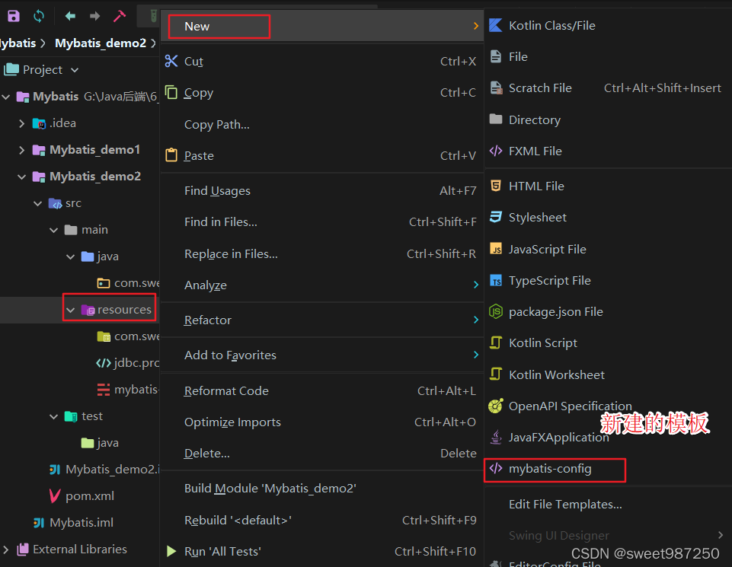The height and width of the screenshot is (567, 732).
Task: Click the OpenAPI Specification icon
Action: pyautogui.click(x=496, y=406)
